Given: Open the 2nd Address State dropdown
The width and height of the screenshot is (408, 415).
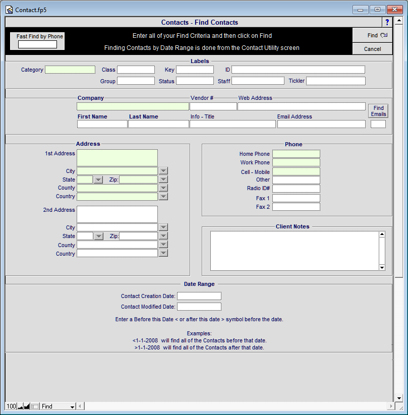Looking at the screenshot, I should (x=98, y=236).
